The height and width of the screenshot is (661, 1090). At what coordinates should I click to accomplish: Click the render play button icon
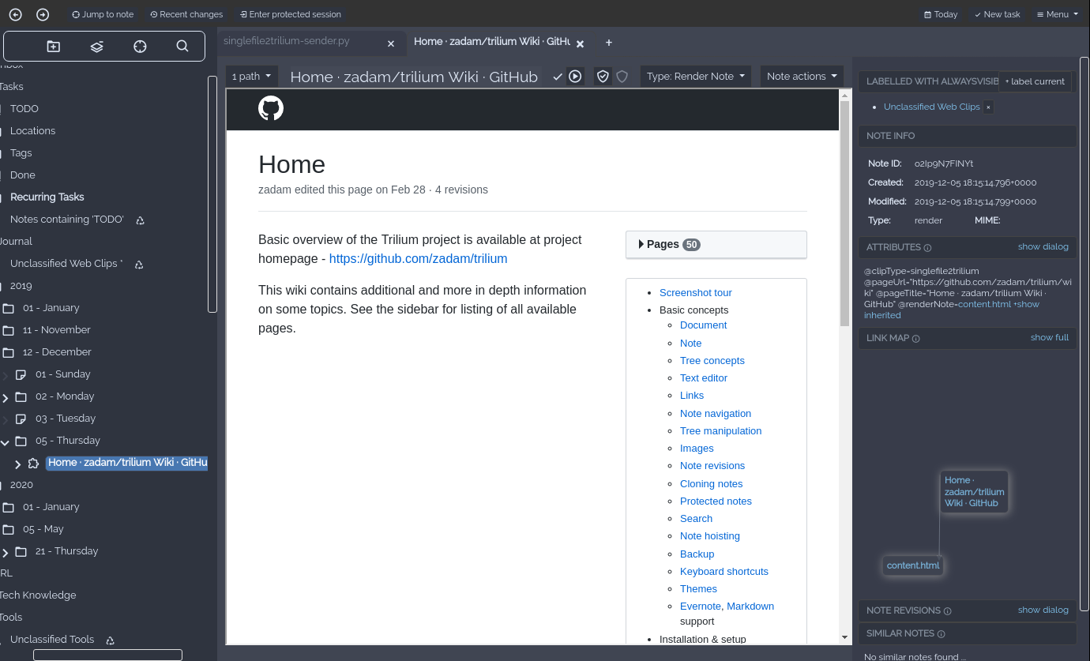(x=575, y=77)
